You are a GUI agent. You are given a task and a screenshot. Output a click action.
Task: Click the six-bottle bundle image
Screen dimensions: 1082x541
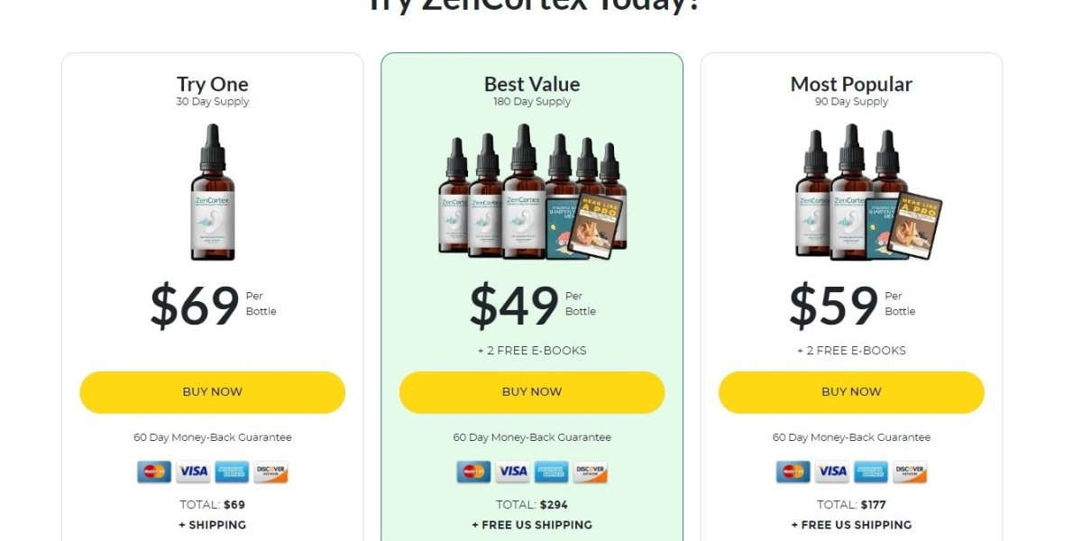coord(532,192)
